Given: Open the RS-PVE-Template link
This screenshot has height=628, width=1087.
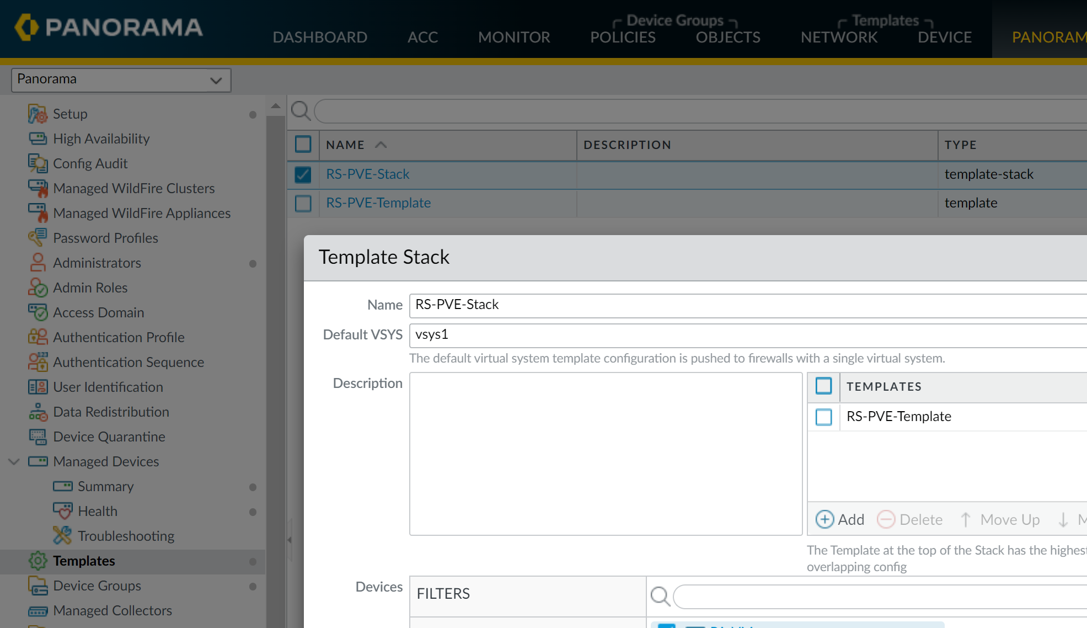Looking at the screenshot, I should click(x=378, y=203).
